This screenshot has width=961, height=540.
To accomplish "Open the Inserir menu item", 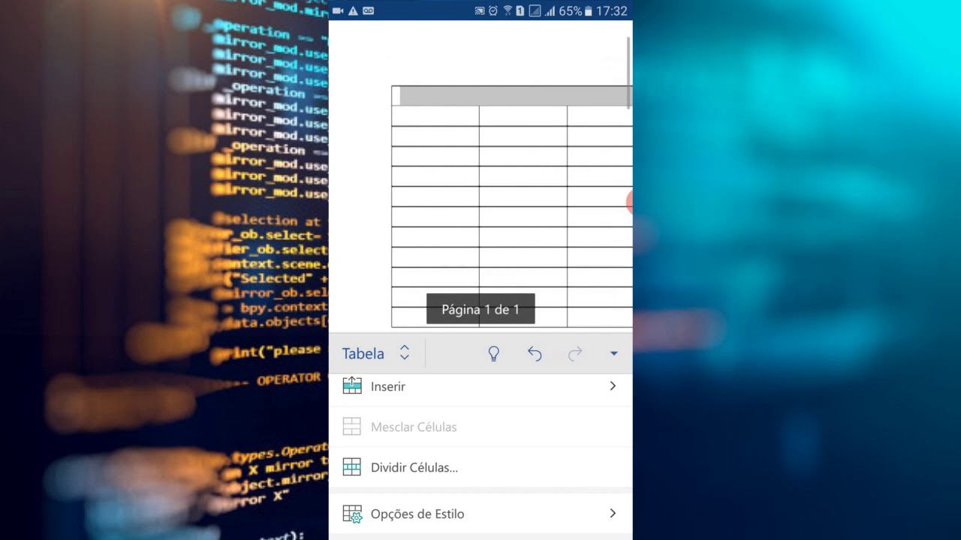I will 480,386.
